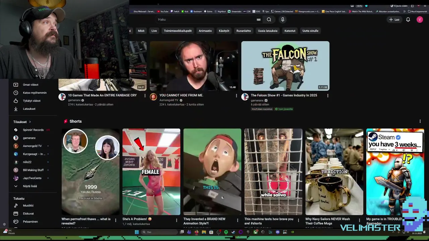Open notifications bell
Screen dimensions: 429x241
pyautogui.click(x=408, y=19)
